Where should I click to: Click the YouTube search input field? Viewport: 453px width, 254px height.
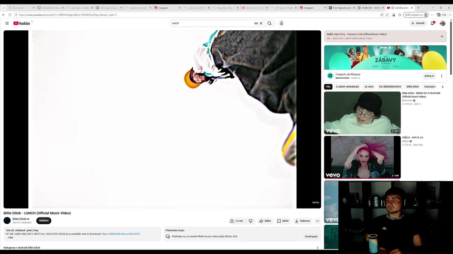(212, 23)
